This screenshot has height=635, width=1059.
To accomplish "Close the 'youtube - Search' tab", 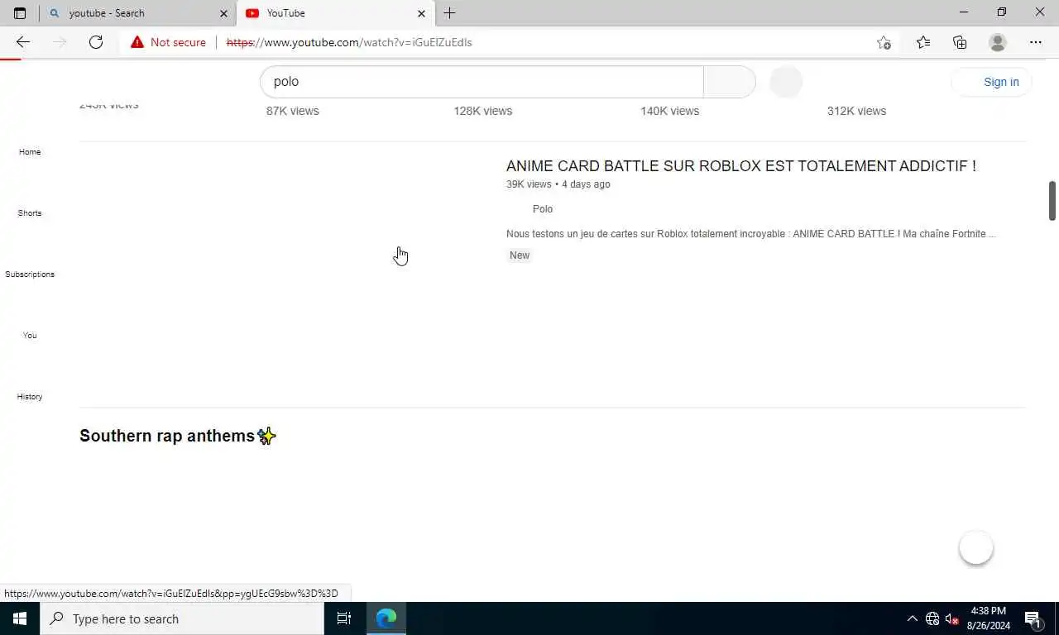I will point(223,13).
